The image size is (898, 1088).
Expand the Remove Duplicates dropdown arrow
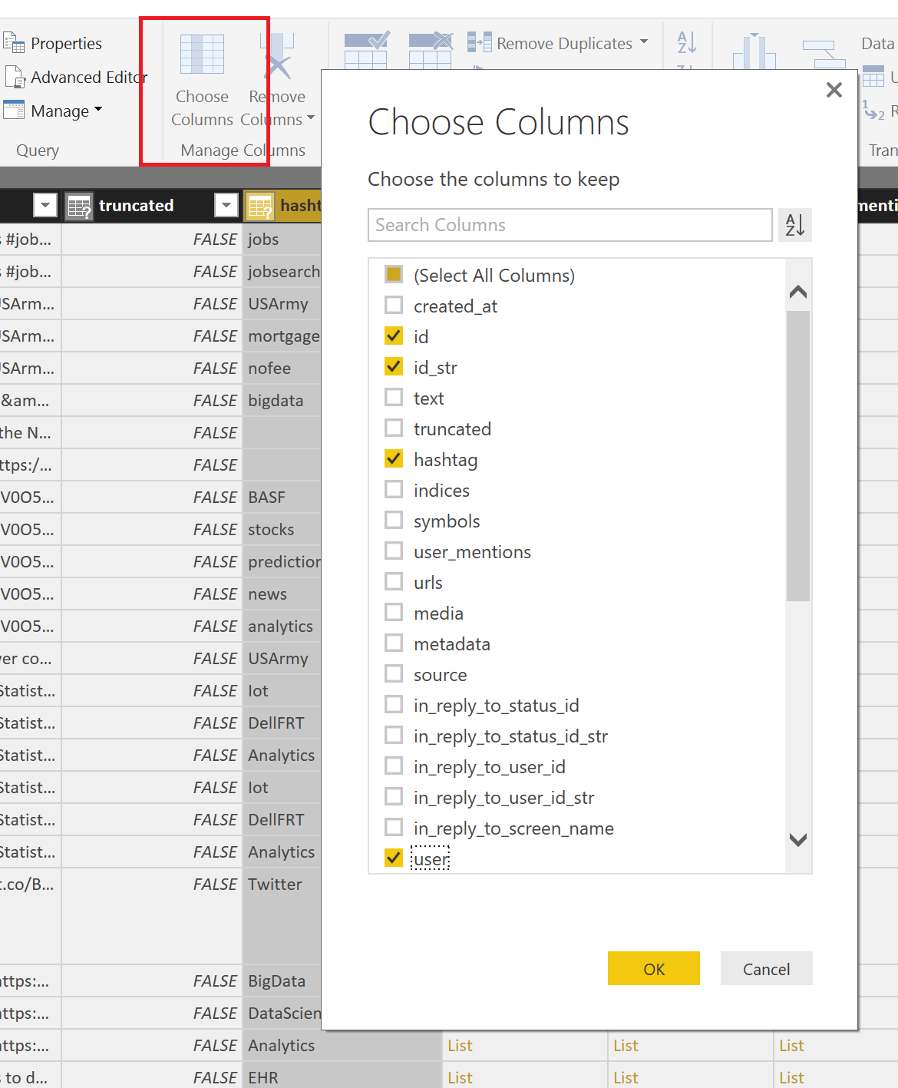(644, 42)
